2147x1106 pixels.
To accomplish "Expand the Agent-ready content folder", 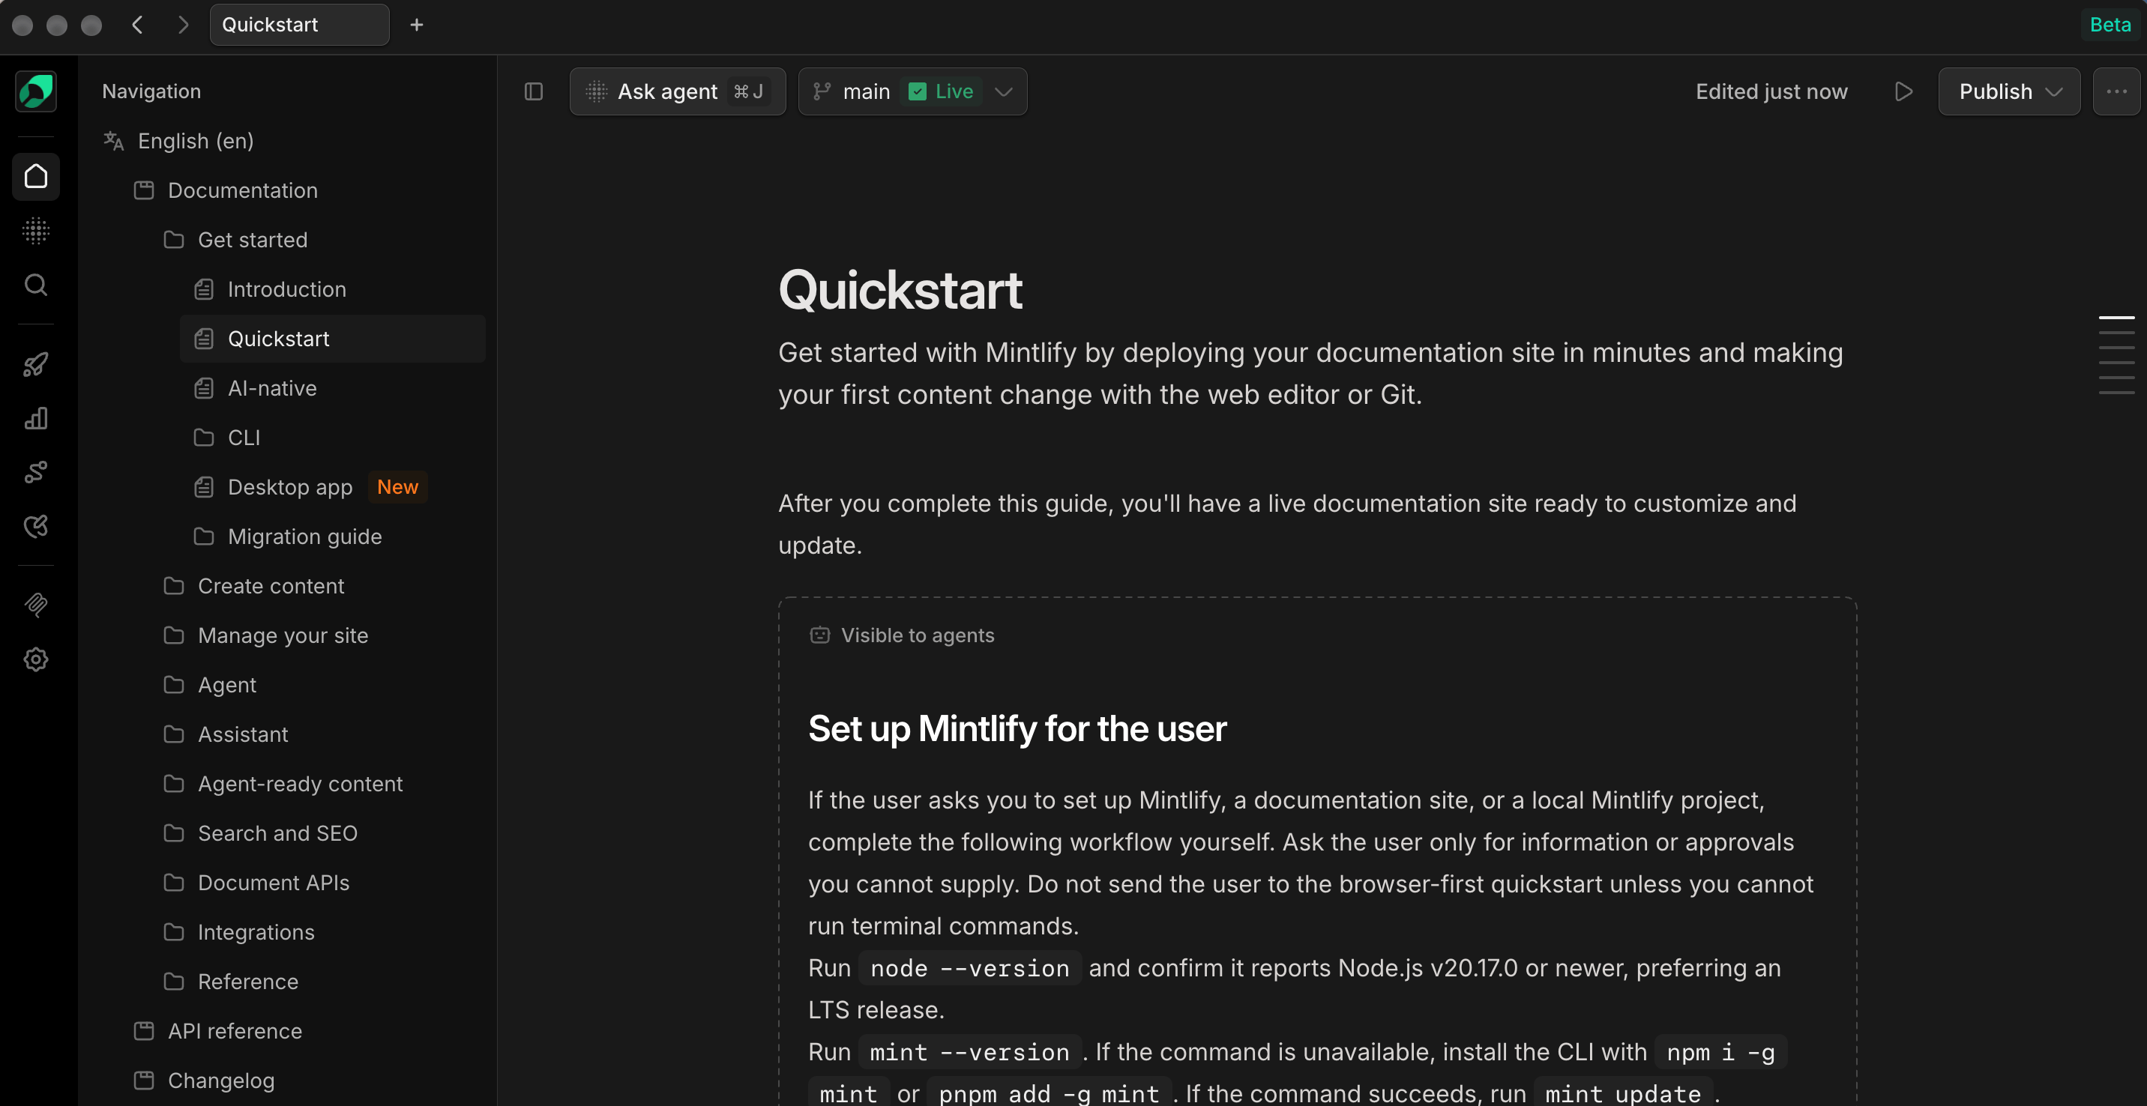I will (x=283, y=784).
